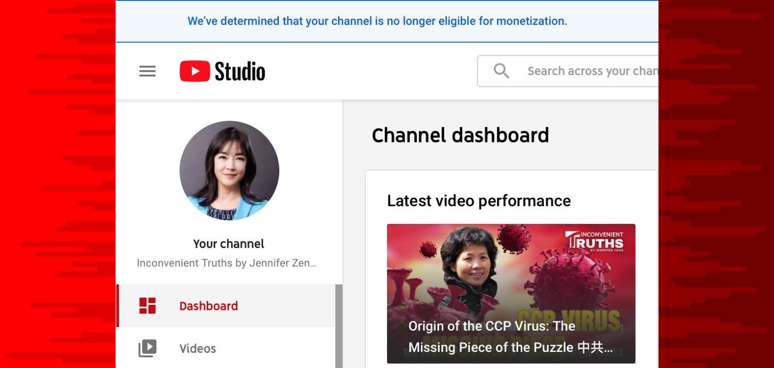Open the channel profile picture
The height and width of the screenshot is (368, 774).
coord(229,171)
